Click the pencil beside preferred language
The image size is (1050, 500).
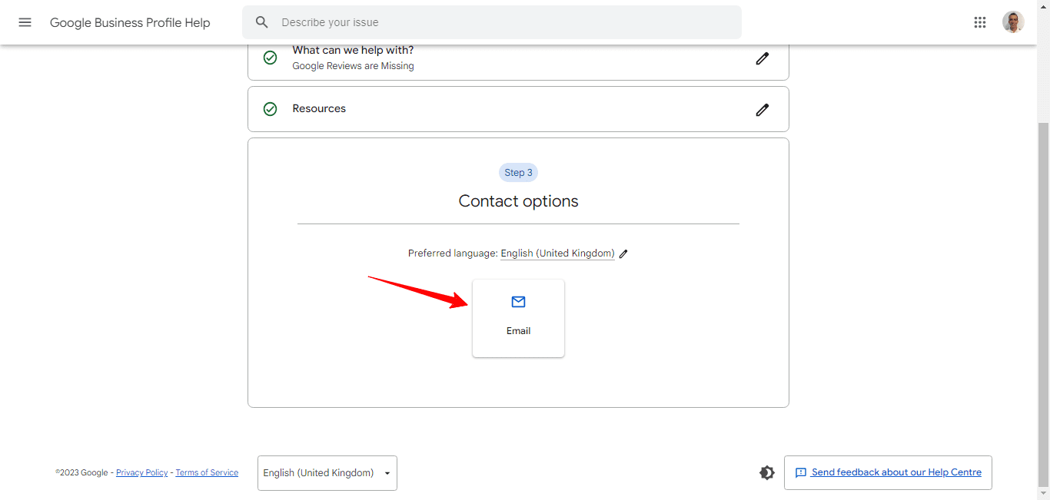pos(623,253)
